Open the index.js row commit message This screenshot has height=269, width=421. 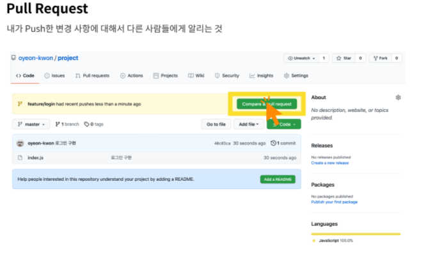(121, 158)
